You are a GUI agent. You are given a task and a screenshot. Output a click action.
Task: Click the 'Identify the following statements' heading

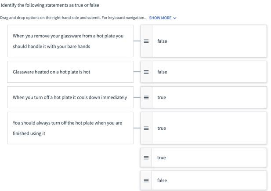(50, 5)
